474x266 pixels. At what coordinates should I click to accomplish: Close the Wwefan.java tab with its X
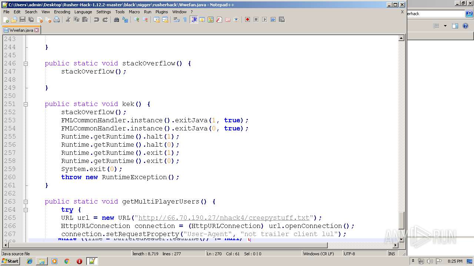coord(36,30)
